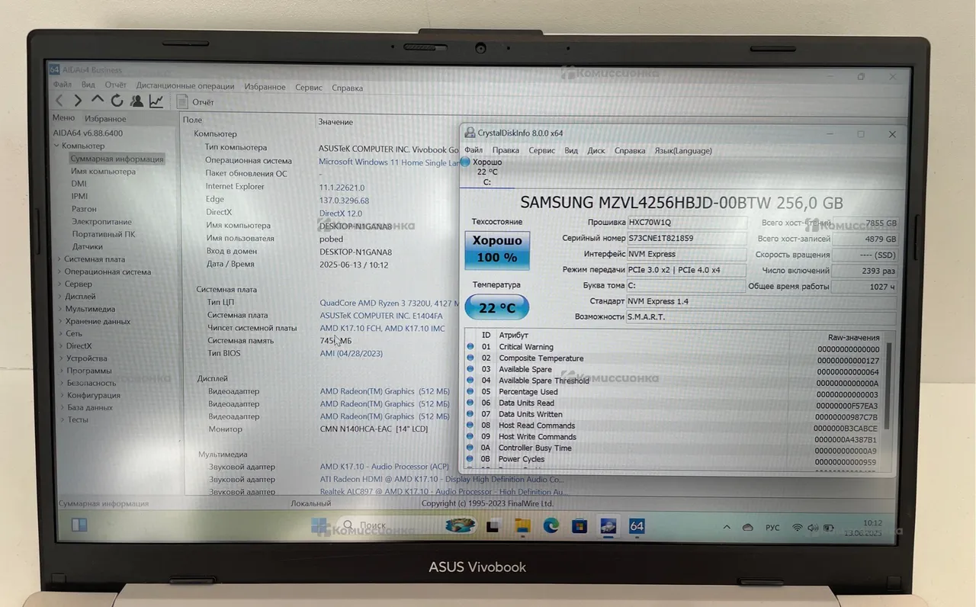This screenshot has width=976, height=607.
Task: Open the AIDA64 benchmark graph icon
Action: (156, 101)
